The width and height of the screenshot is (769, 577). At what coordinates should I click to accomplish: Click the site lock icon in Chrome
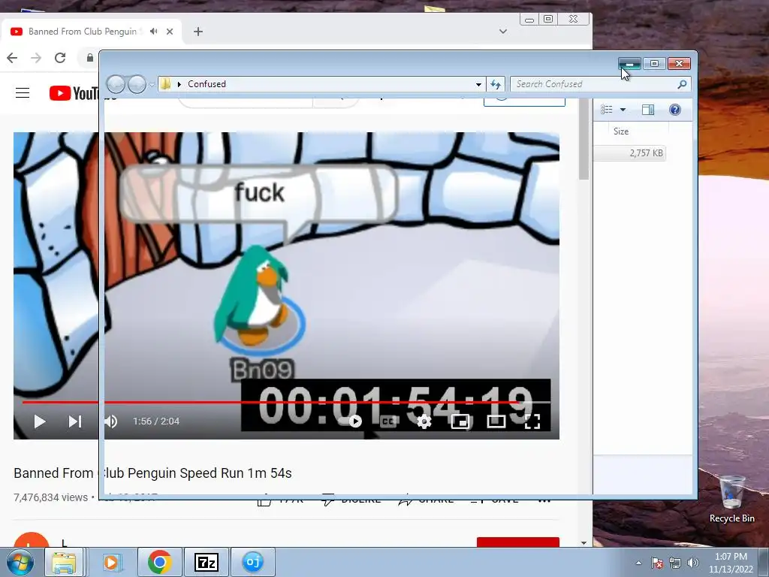tap(90, 58)
